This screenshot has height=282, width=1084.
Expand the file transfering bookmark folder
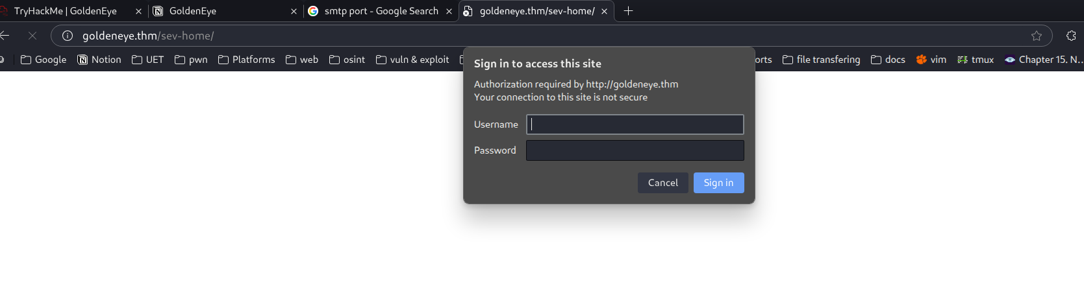821,60
